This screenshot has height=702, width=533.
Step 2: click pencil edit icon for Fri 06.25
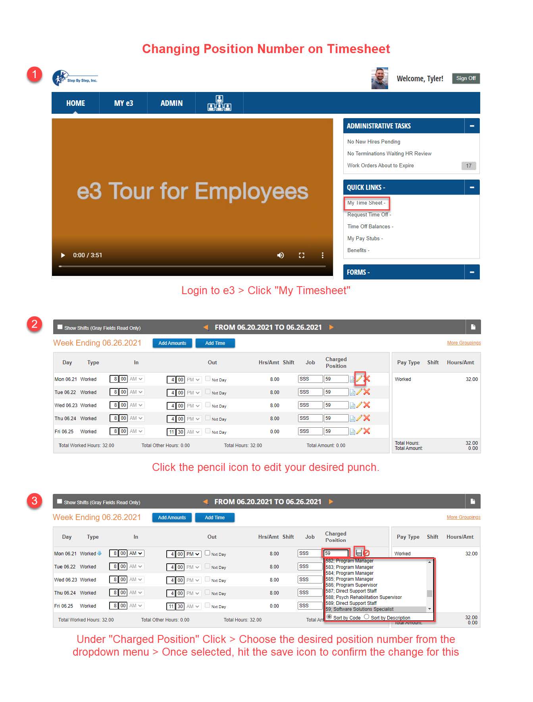(x=360, y=431)
